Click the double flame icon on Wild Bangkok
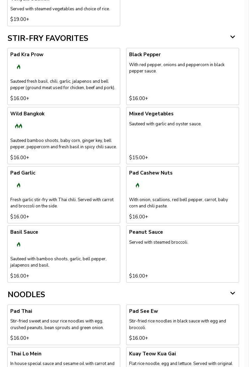Screen dimensions: 249x367 point(19,126)
